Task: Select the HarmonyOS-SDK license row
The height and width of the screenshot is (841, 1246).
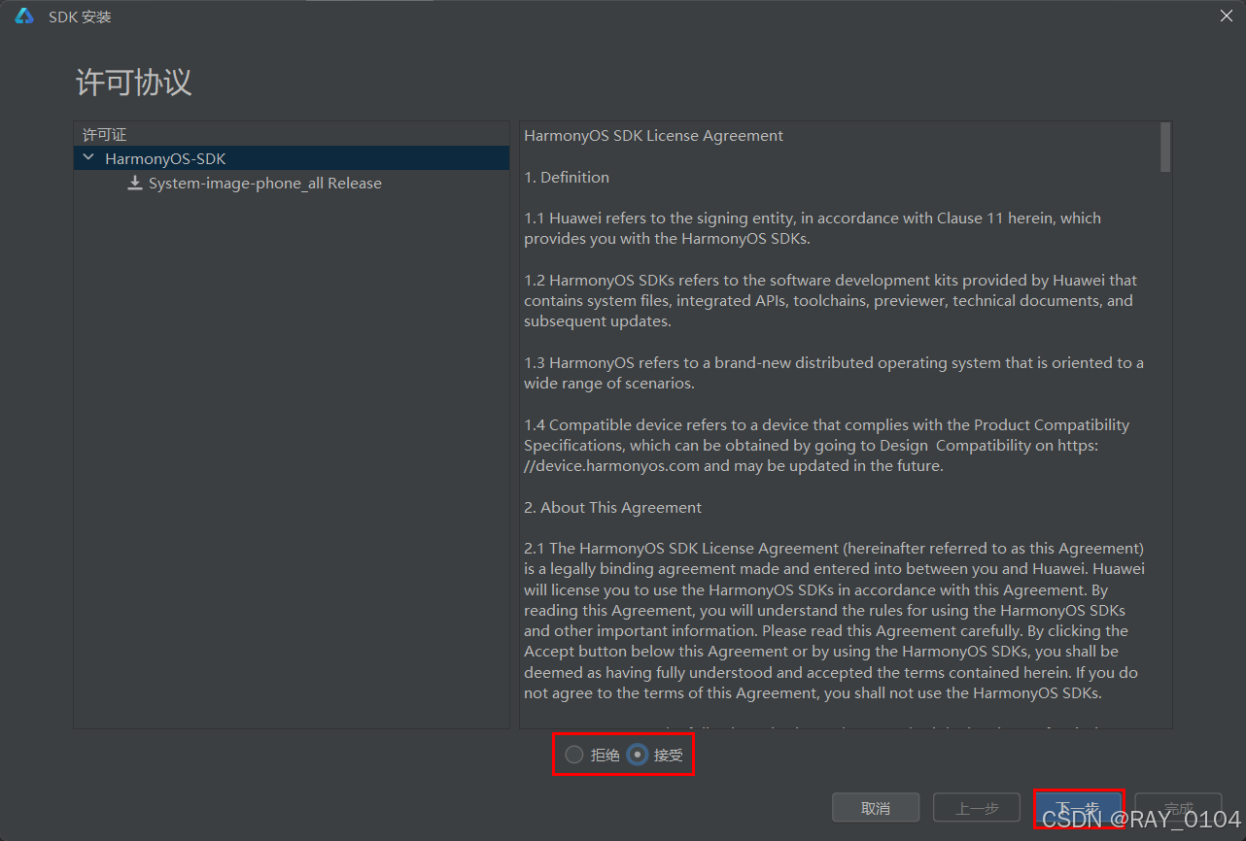Action: click(292, 158)
